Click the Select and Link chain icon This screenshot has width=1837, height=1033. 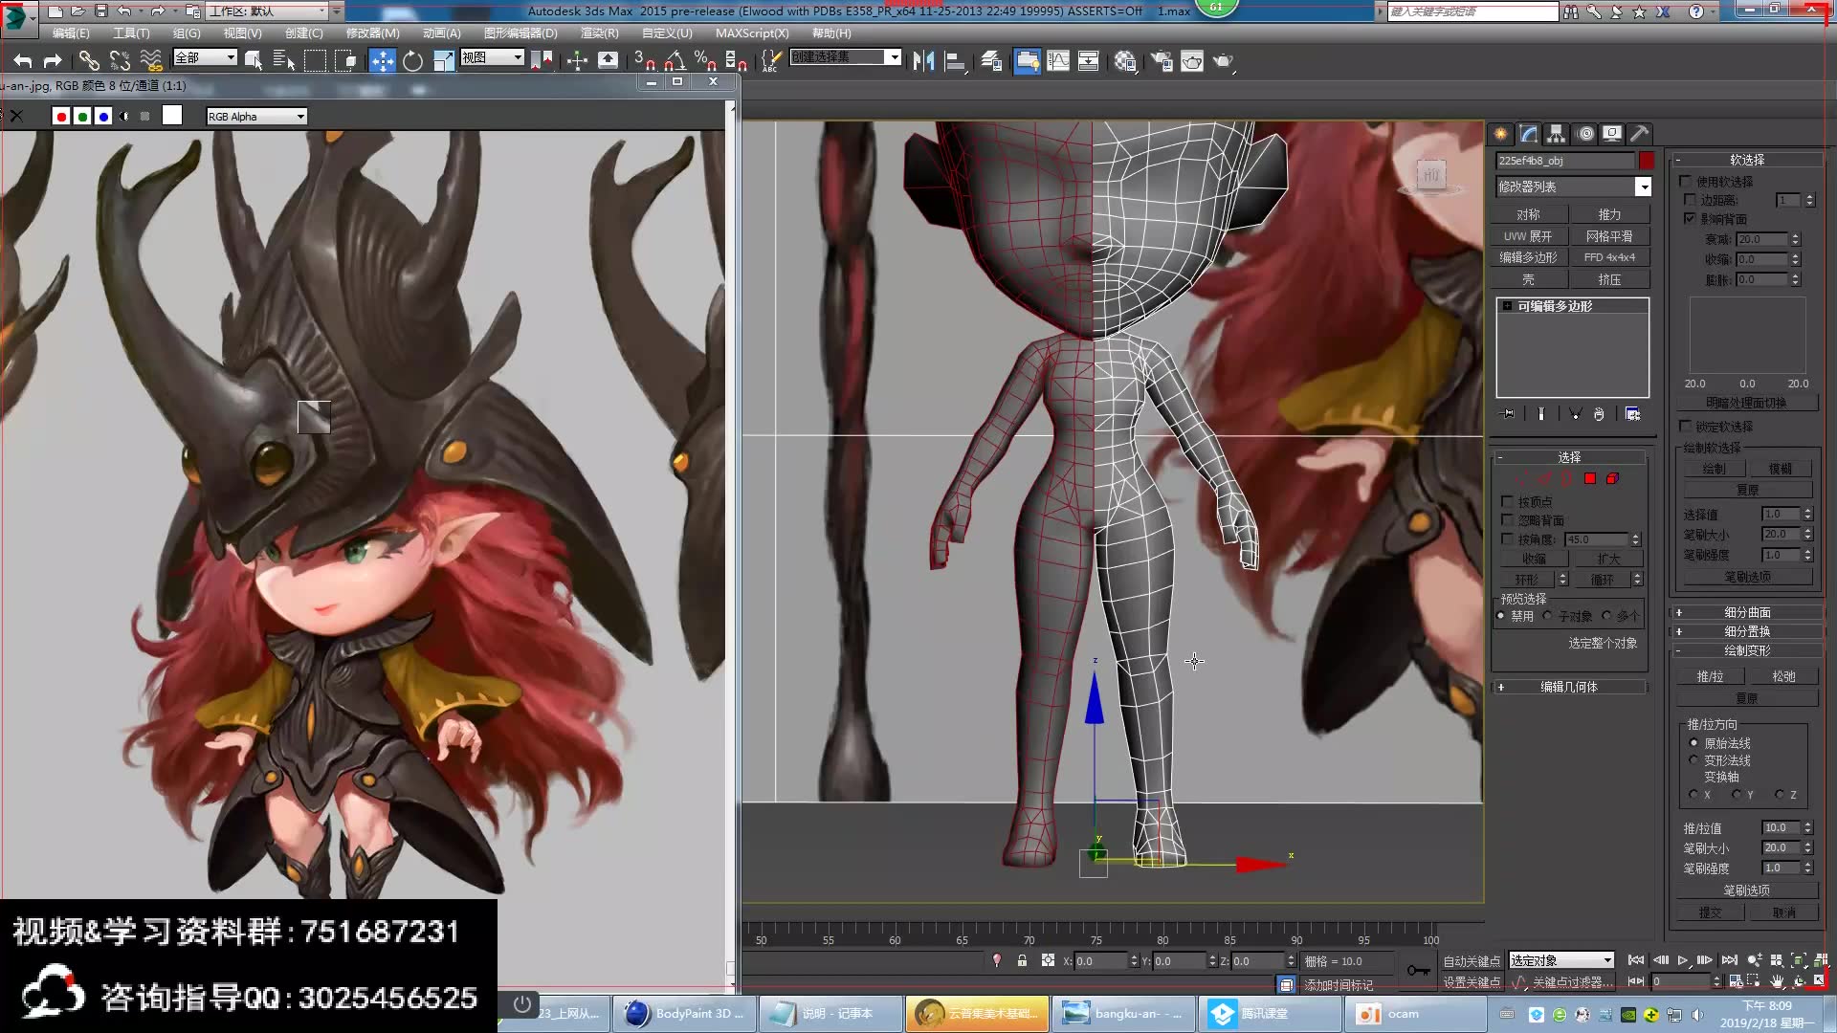click(x=88, y=60)
